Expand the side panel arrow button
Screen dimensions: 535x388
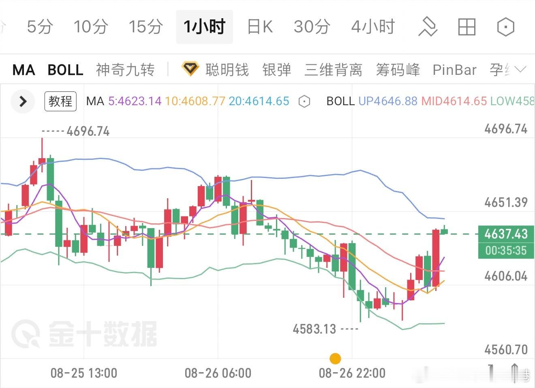click(x=23, y=101)
